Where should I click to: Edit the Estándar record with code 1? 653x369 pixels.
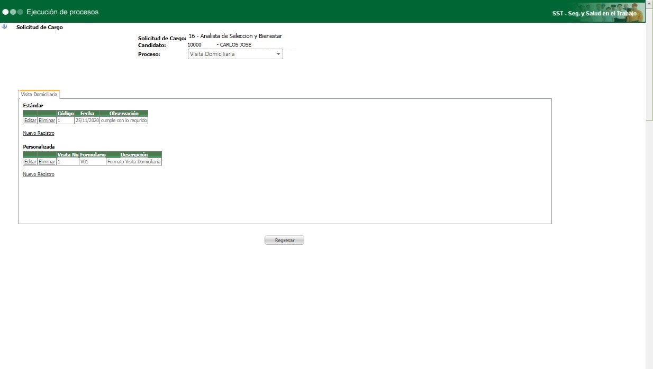pyautogui.click(x=30, y=121)
